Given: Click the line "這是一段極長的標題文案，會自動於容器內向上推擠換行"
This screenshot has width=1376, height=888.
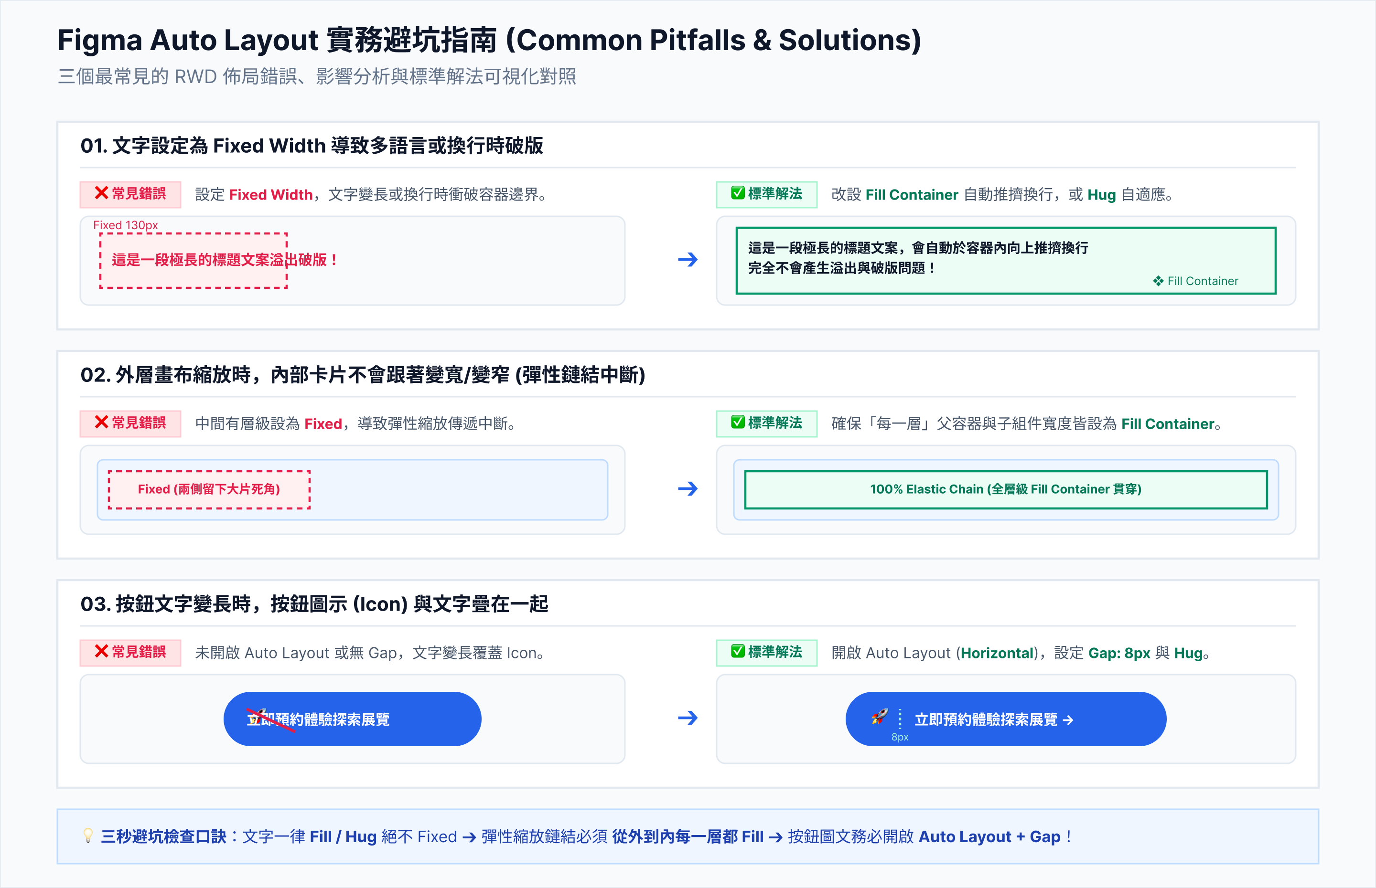Looking at the screenshot, I should coord(918,248).
